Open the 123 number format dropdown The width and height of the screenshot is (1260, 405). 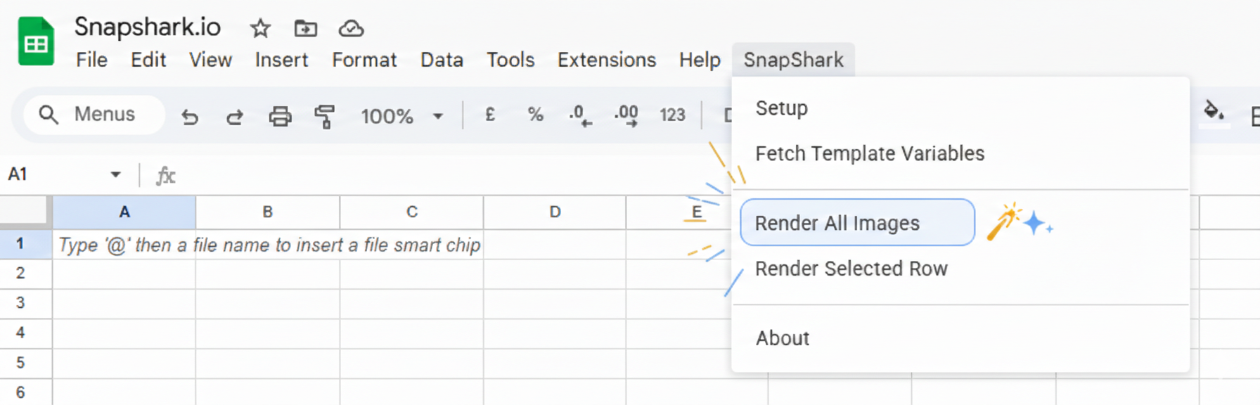(672, 115)
